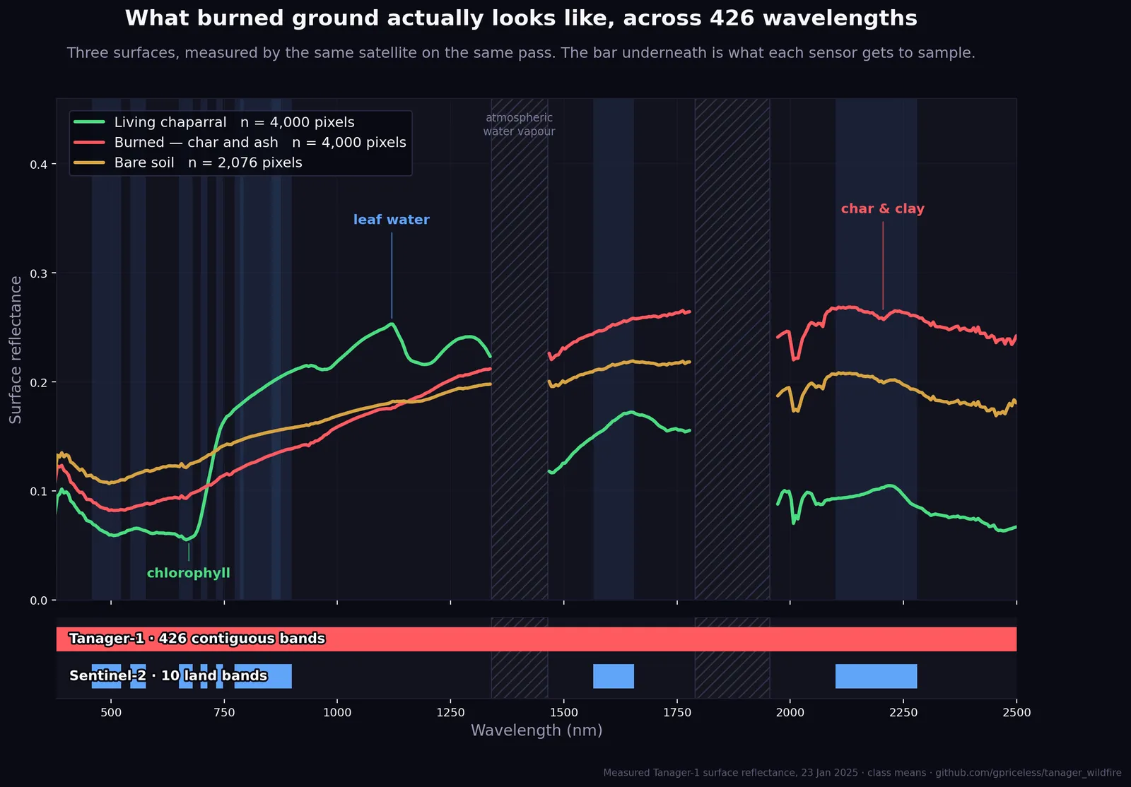Click the 750 x-axis tick label
1131x787 pixels.
(x=224, y=712)
